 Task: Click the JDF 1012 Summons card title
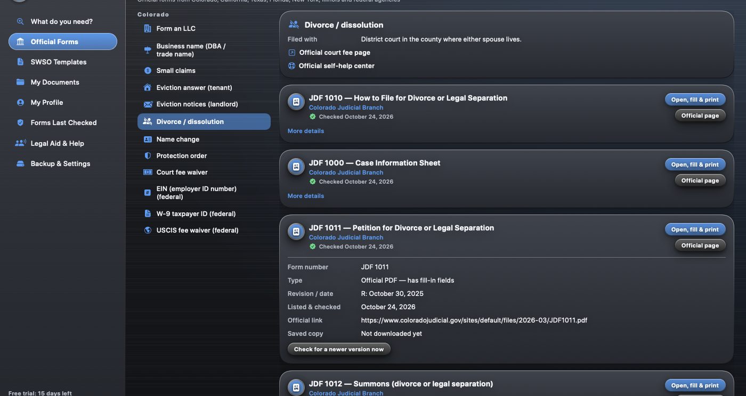401,384
